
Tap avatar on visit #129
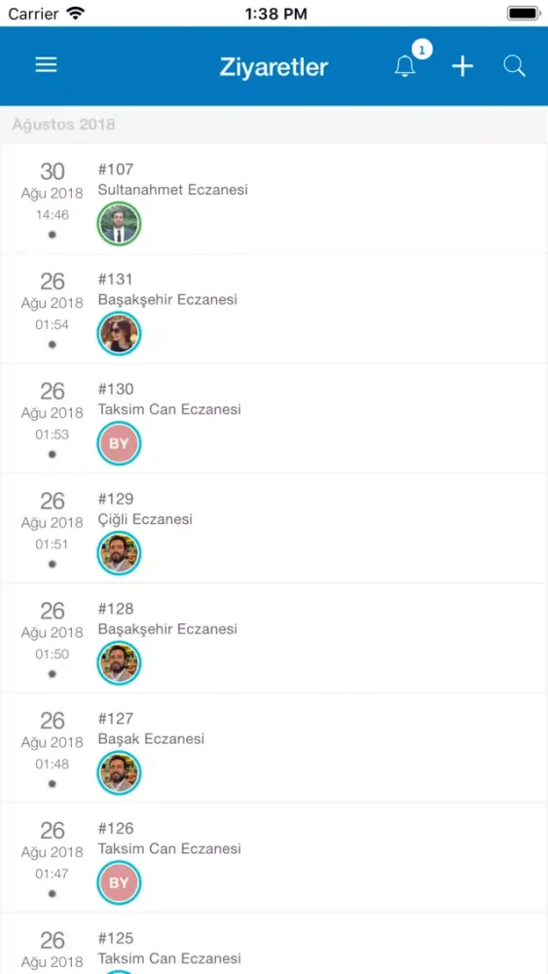[x=119, y=553]
